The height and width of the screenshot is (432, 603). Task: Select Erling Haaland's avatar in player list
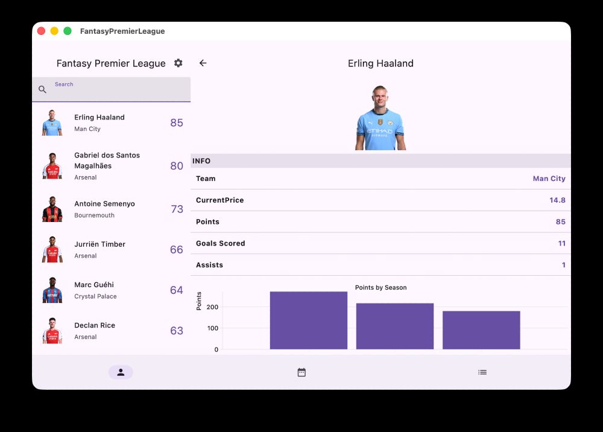(52, 122)
